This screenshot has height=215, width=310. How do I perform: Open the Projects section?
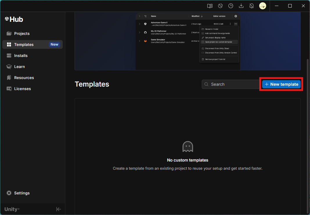33,33
